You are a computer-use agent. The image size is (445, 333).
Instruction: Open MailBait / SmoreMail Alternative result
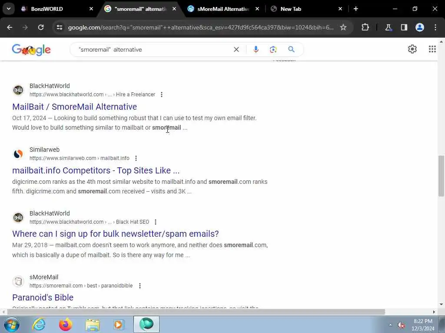(74, 107)
